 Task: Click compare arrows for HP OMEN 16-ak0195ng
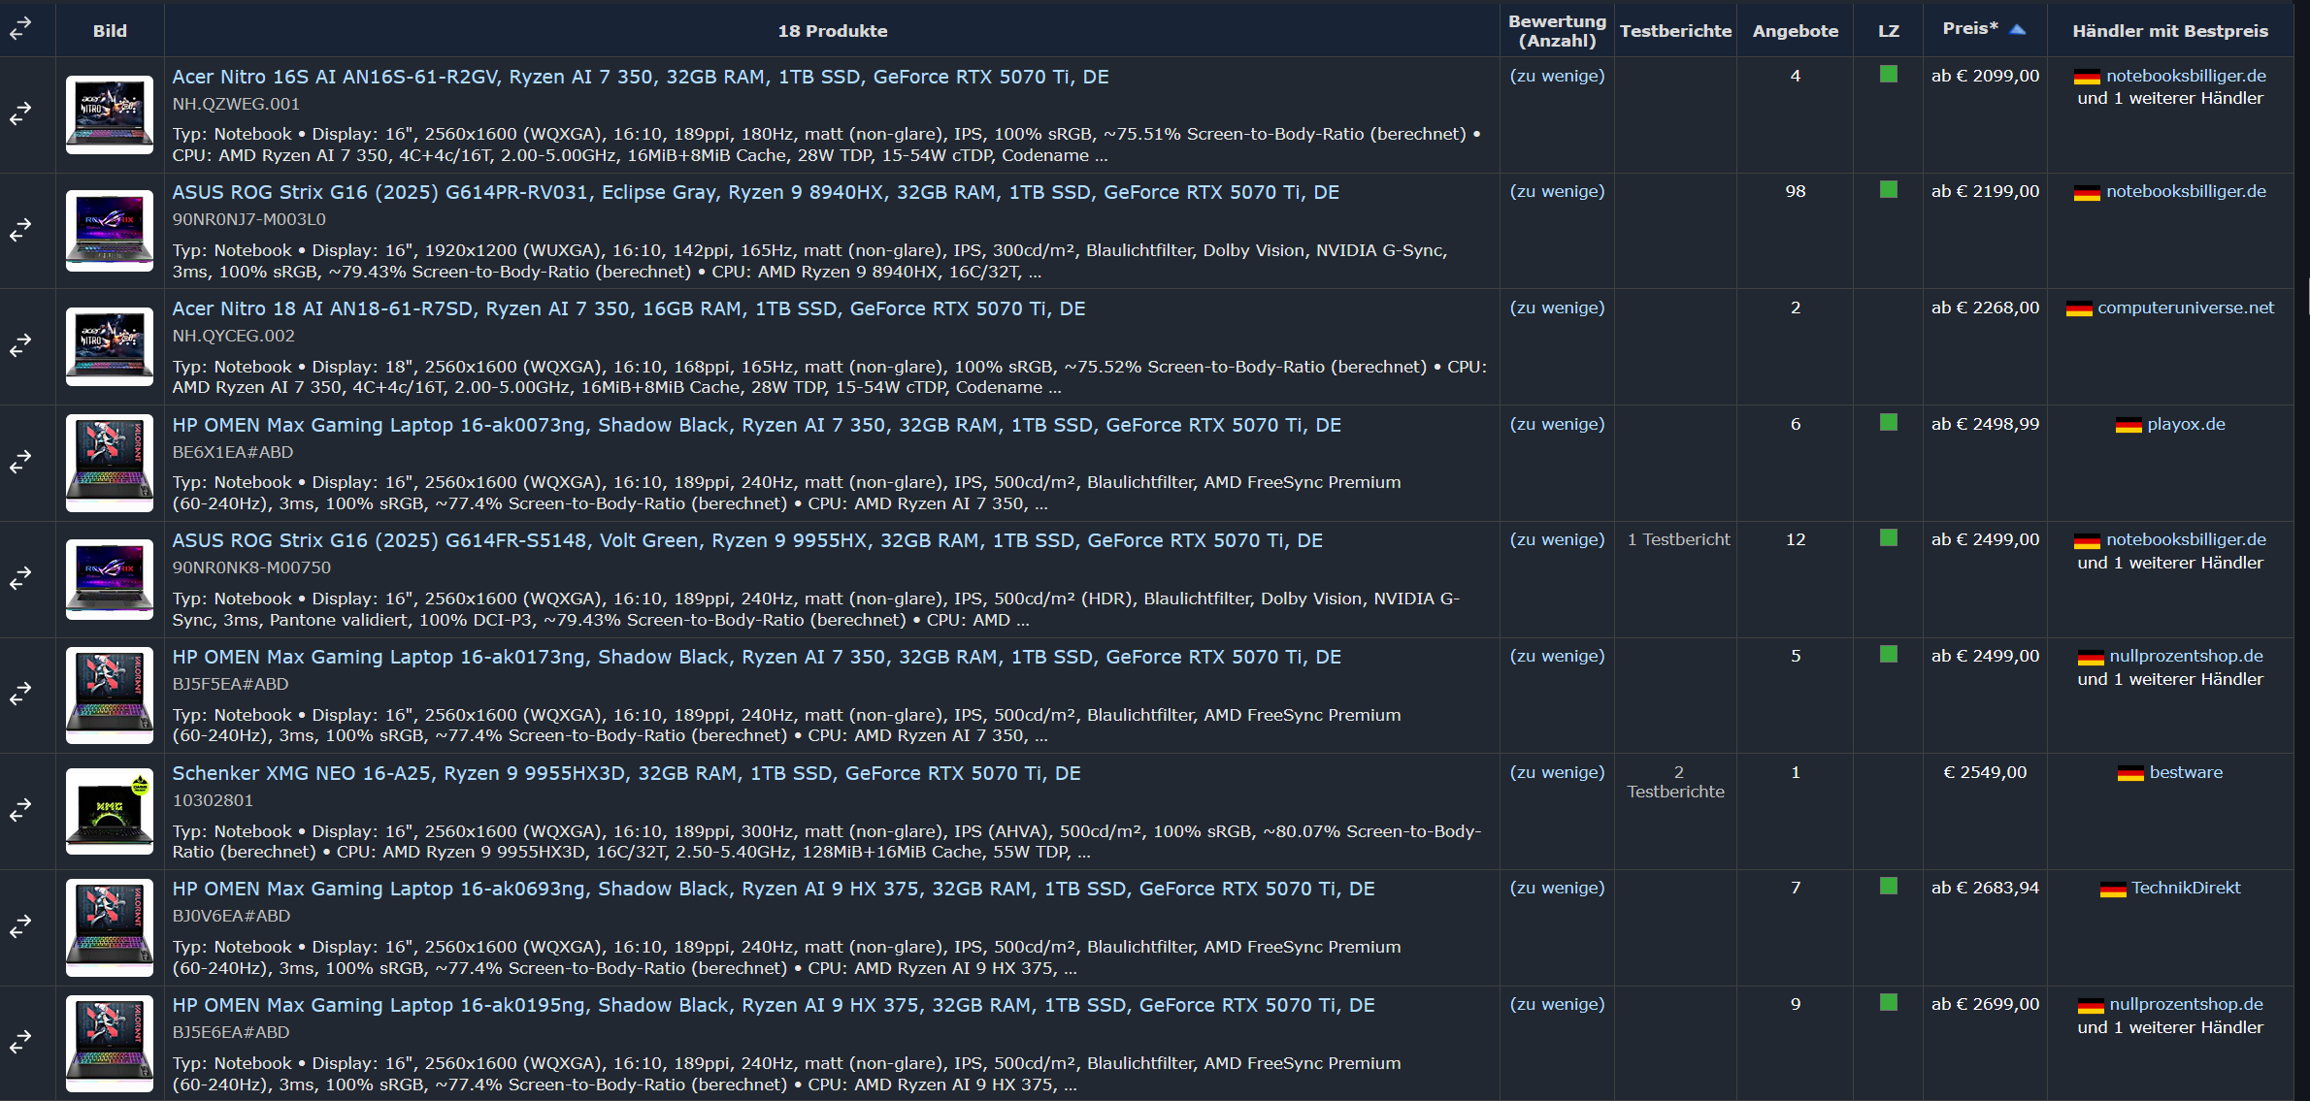pyautogui.click(x=20, y=1043)
